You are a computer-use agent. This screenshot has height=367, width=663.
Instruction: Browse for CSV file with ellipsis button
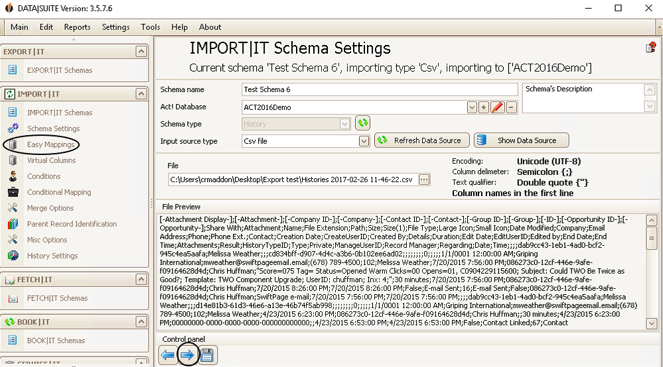(x=423, y=180)
